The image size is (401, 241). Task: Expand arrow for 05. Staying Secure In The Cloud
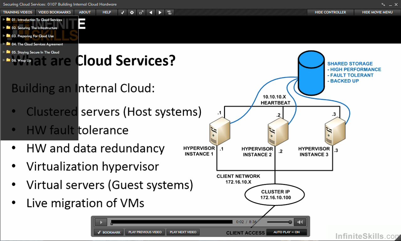click(x=4, y=52)
